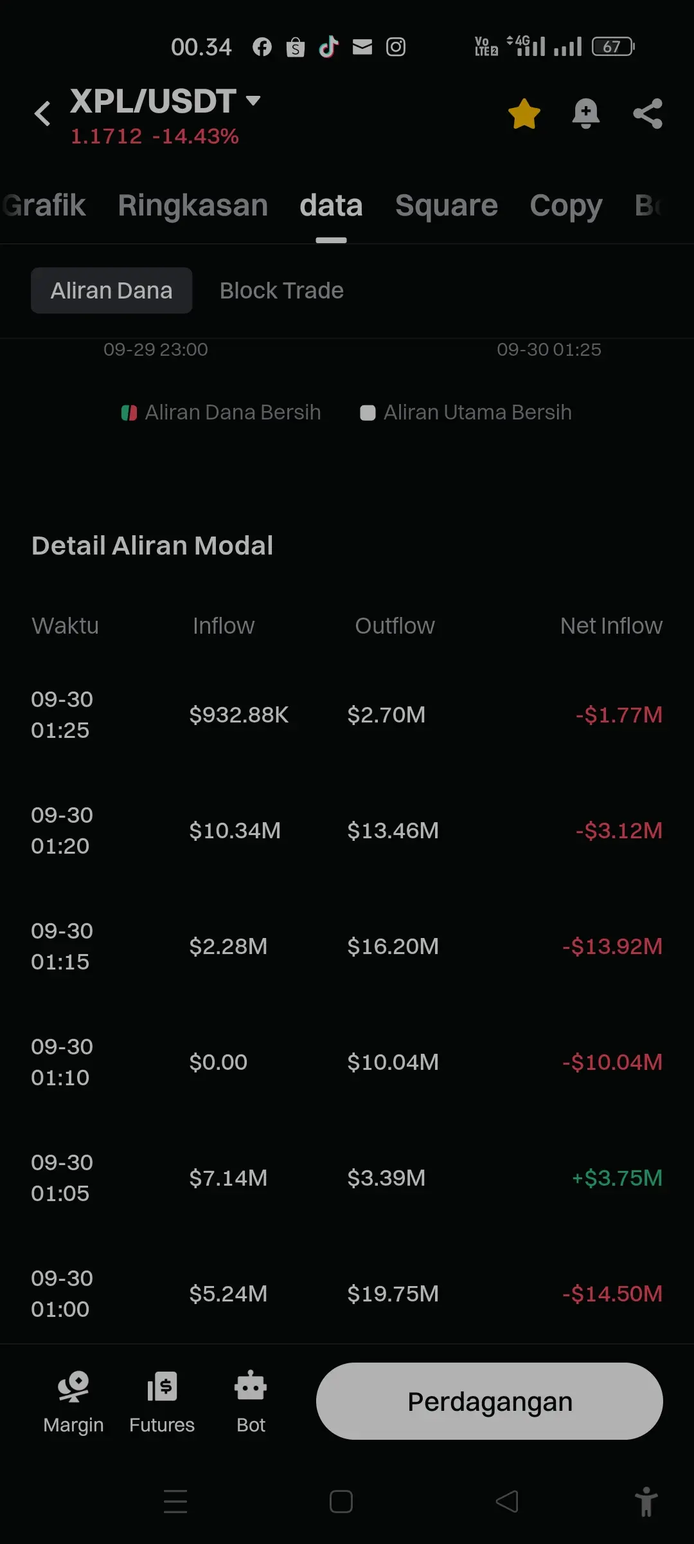Select the Block Trade option
The image size is (694, 1544).
tap(281, 291)
